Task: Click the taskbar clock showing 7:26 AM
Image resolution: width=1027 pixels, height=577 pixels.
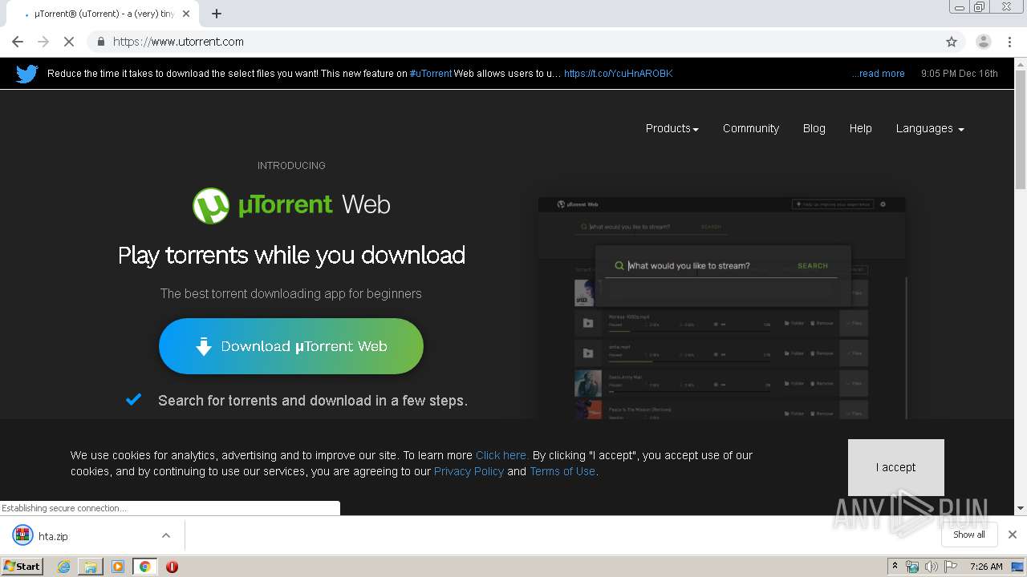Action: click(x=986, y=567)
